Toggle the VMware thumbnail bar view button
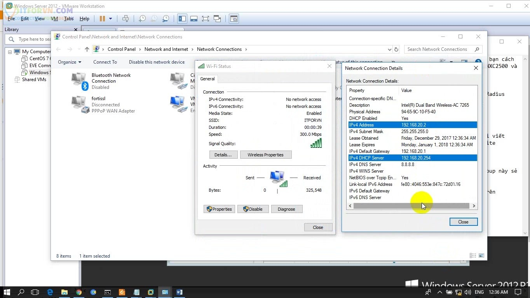 tap(194, 19)
